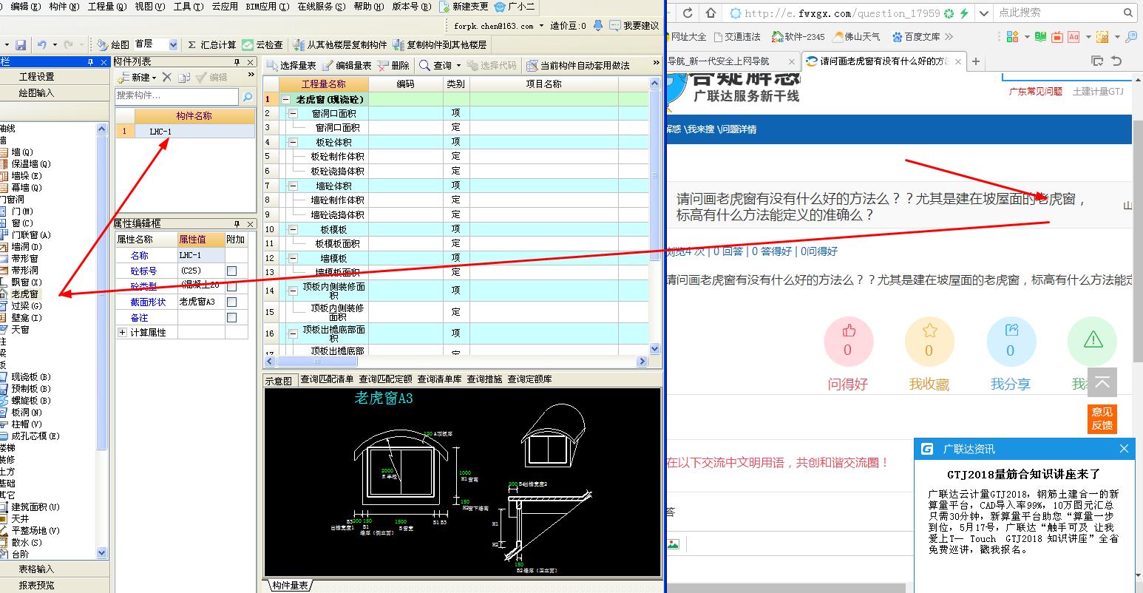Click 从其他楼层复制构件 toolbar item
1143x593 pixels.
[x=341, y=45]
